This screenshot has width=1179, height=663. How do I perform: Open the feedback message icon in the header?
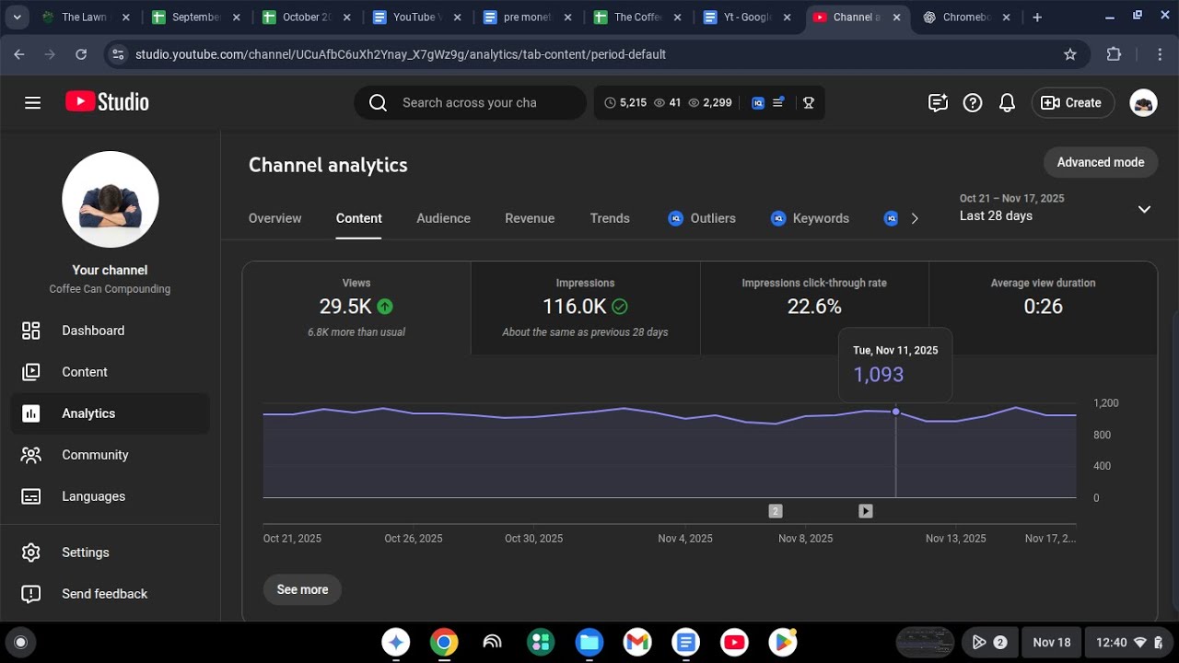(x=938, y=103)
